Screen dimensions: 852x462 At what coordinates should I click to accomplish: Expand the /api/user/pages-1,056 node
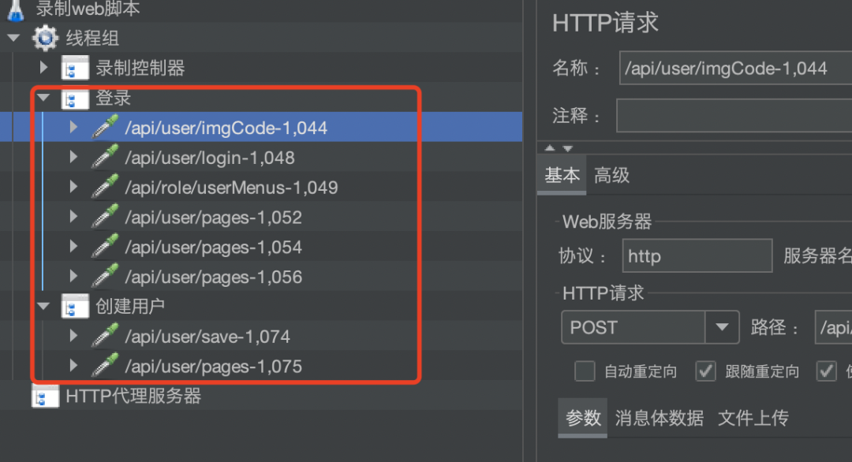click(73, 276)
